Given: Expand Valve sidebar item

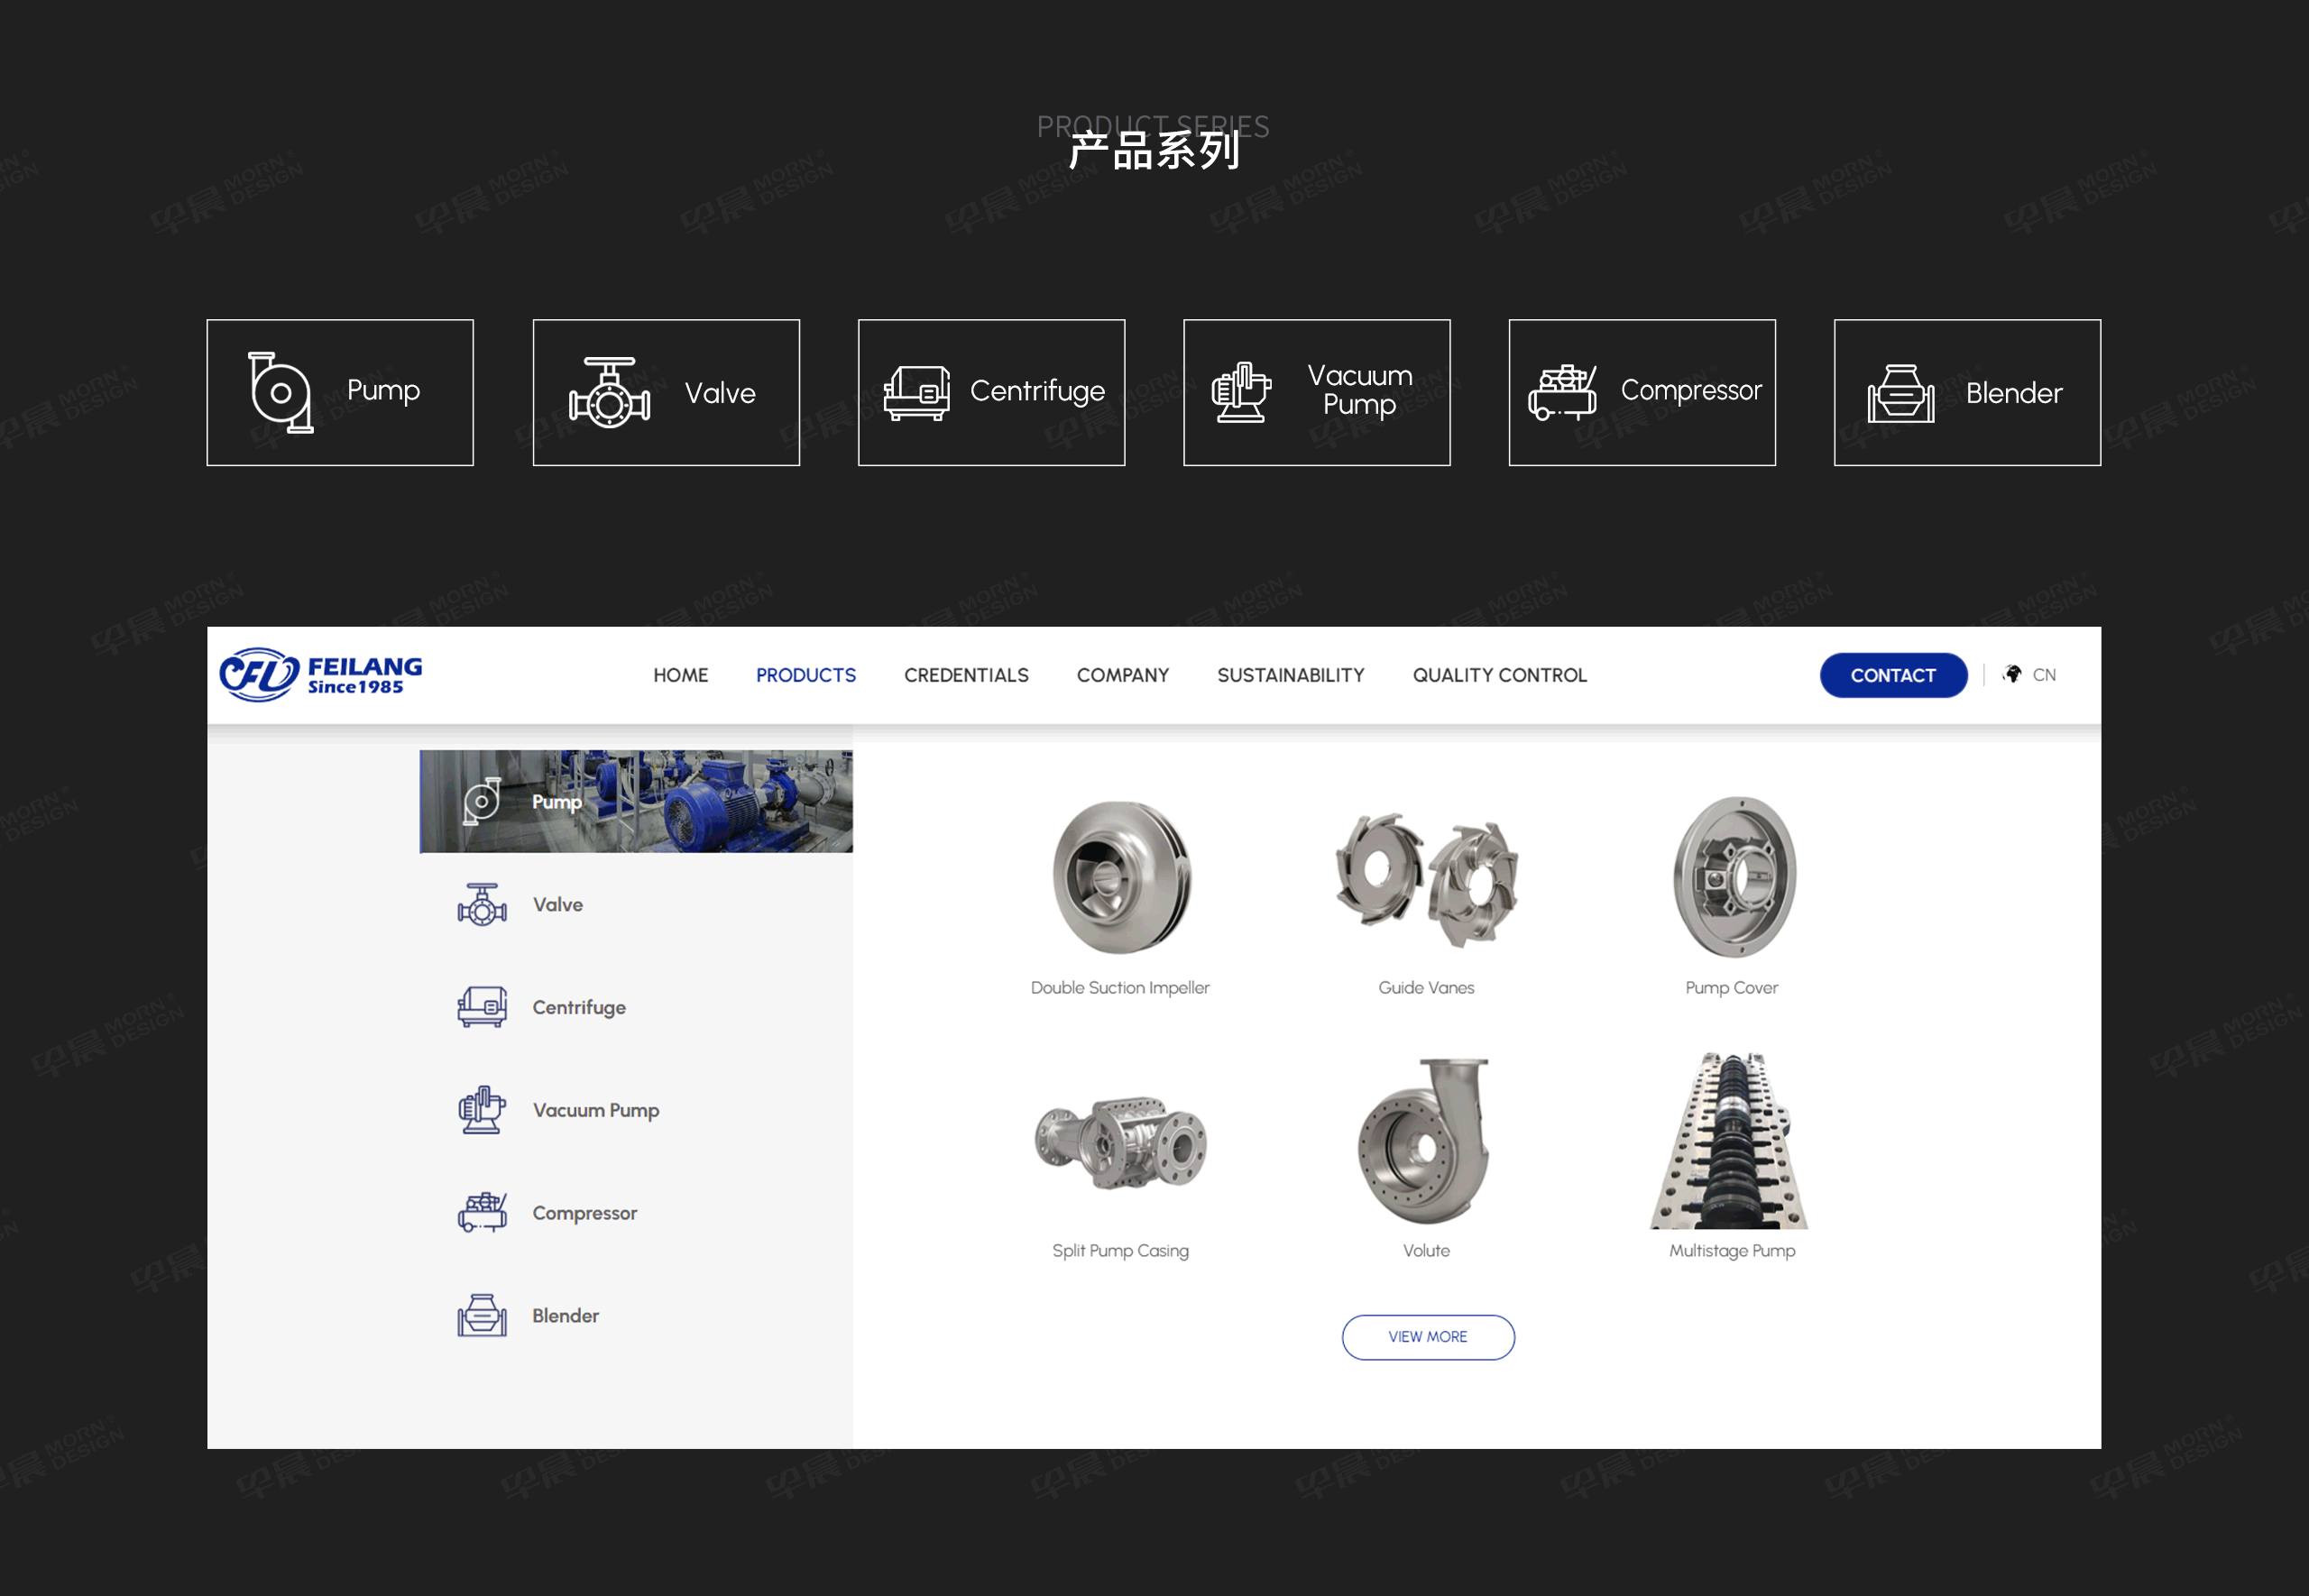Looking at the screenshot, I should [546, 905].
